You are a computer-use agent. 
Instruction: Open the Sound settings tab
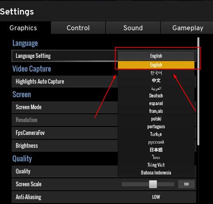coord(133,28)
